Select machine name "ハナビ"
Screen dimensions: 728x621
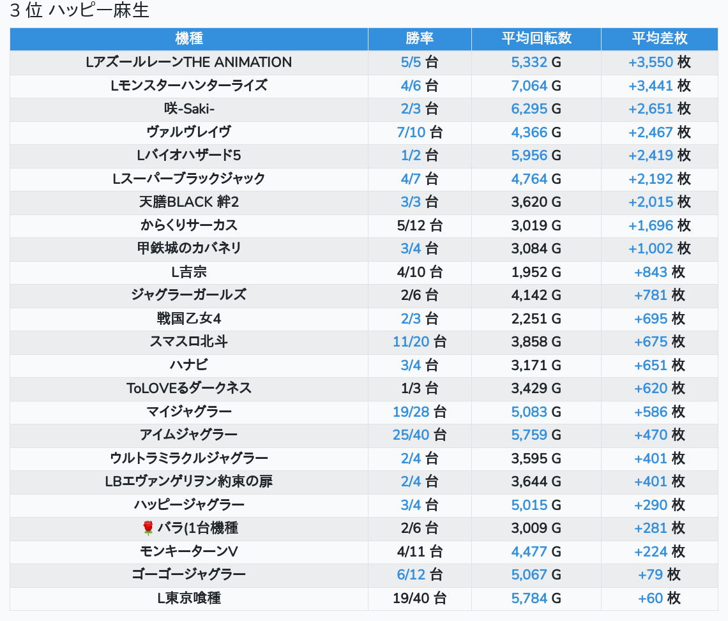click(189, 365)
